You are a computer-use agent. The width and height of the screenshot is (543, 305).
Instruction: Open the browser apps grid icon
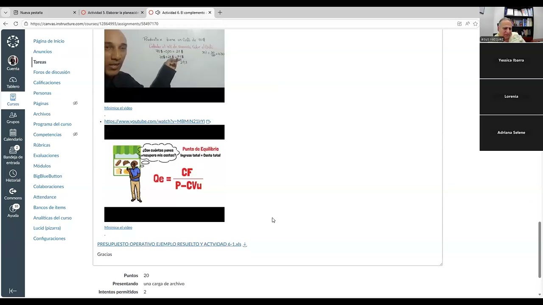click(x=459, y=24)
